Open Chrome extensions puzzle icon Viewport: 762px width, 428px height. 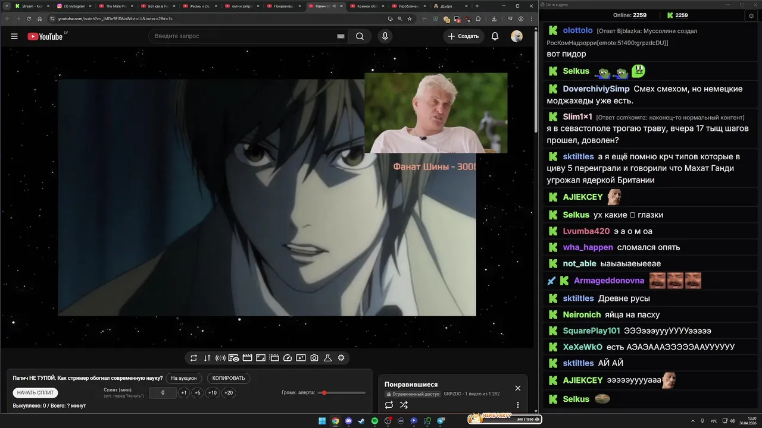tap(478, 18)
